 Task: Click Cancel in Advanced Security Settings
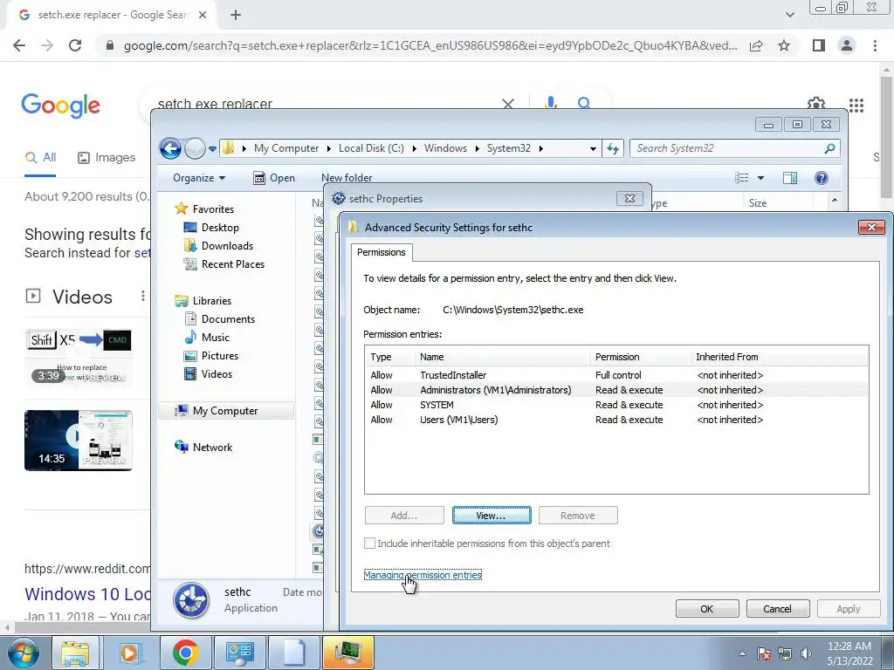click(x=778, y=608)
